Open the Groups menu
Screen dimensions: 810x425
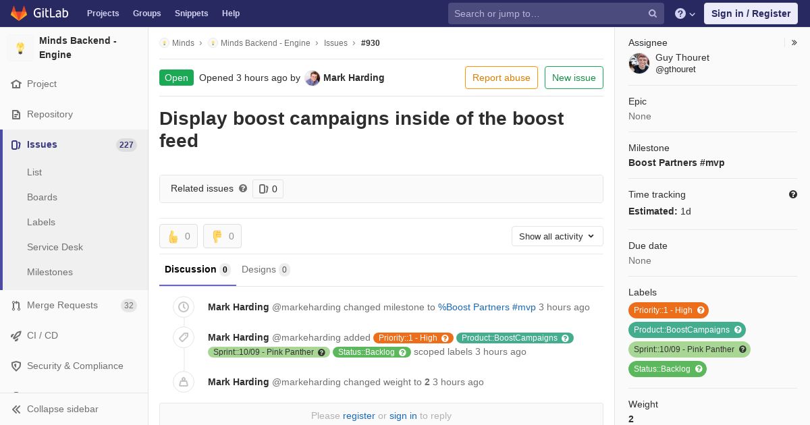147,13
